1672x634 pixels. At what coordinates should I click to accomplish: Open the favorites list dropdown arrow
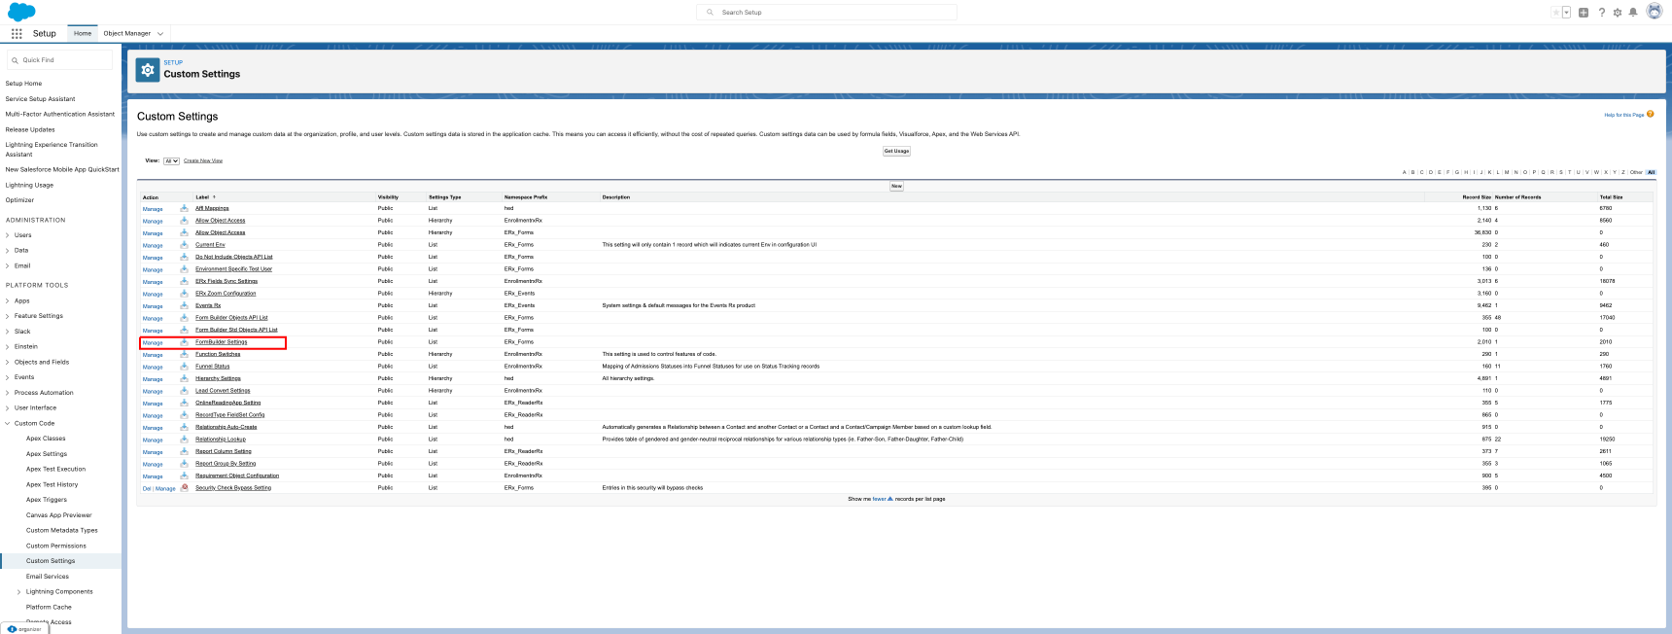pyautogui.click(x=1566, y=13)
